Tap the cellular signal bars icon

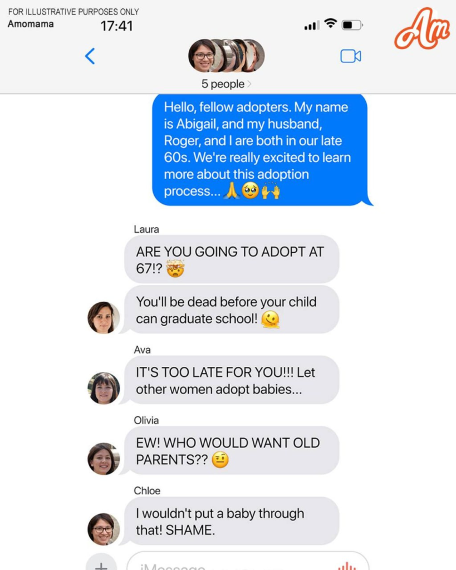tap(312, 25)
